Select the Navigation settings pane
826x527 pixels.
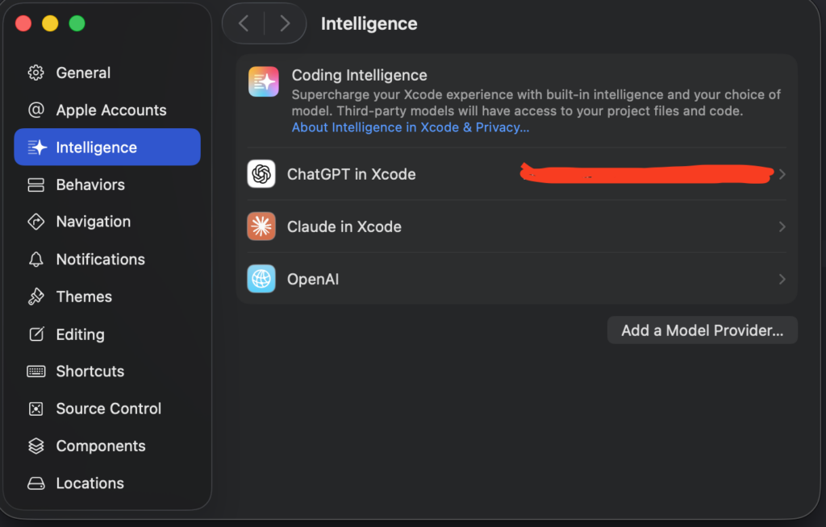[93, 222]
